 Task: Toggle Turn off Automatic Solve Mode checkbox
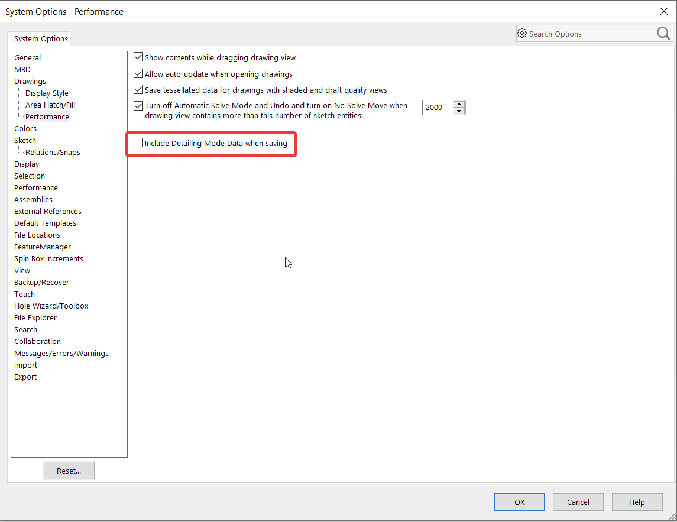[138, 105]
